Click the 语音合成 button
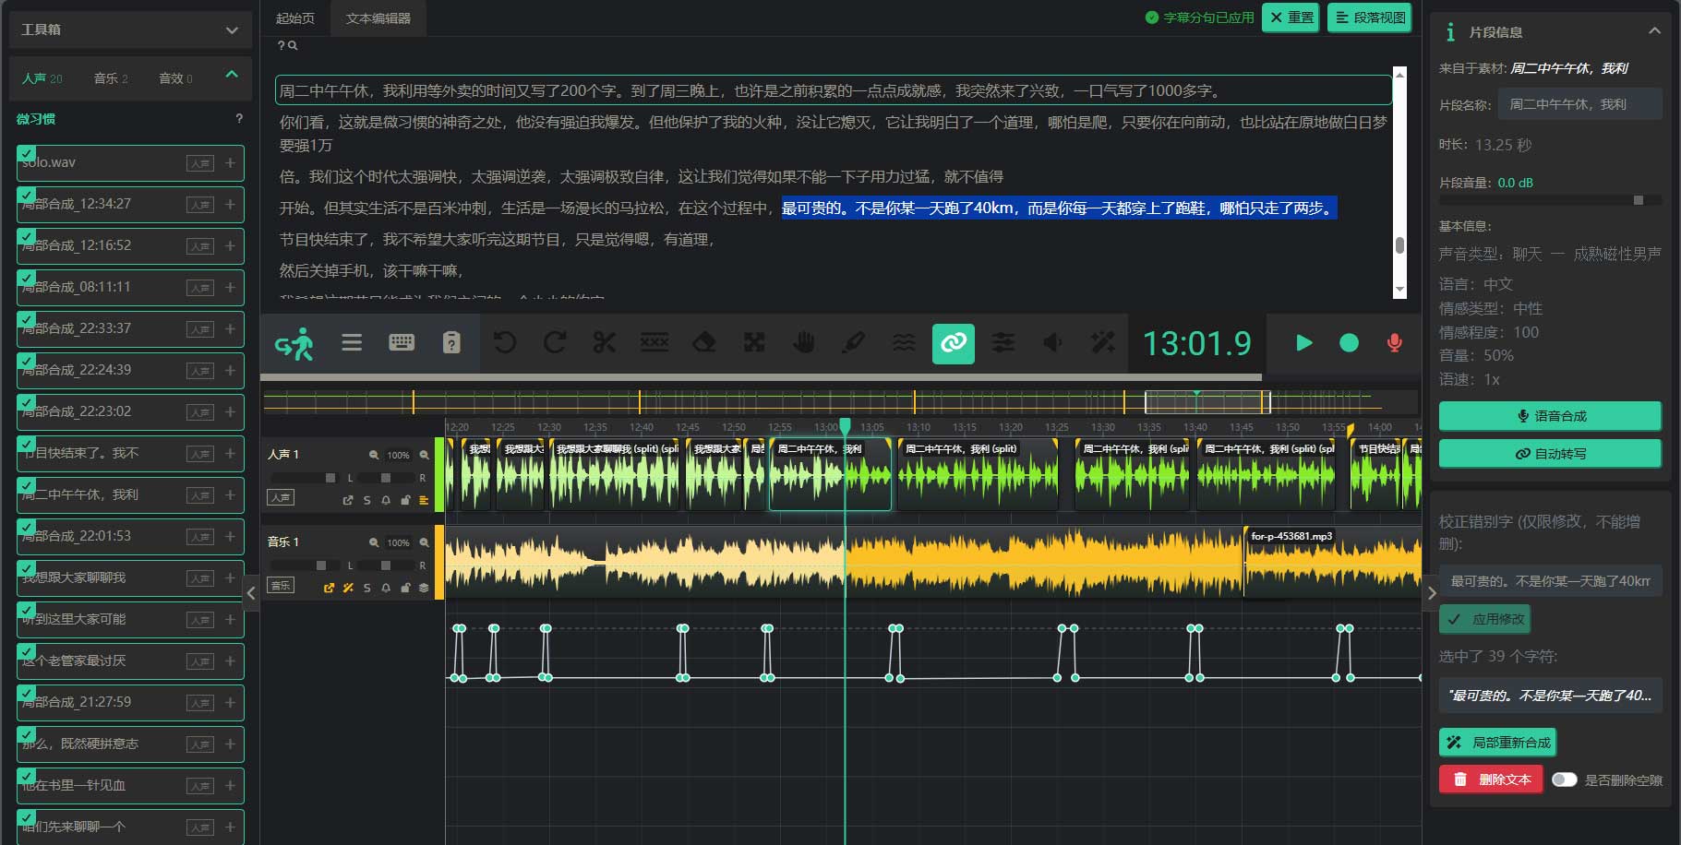 1550,416
